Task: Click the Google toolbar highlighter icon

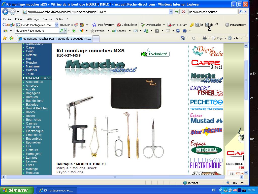Action: coord(192,25)
